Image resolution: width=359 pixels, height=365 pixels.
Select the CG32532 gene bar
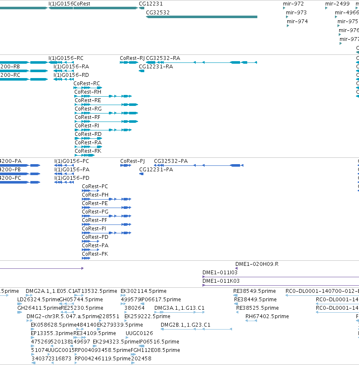coord(202,17)
